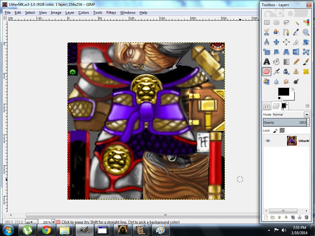Open image menu triangle at ruler corner
Viewport: 315px width, 236px height.
5,18
